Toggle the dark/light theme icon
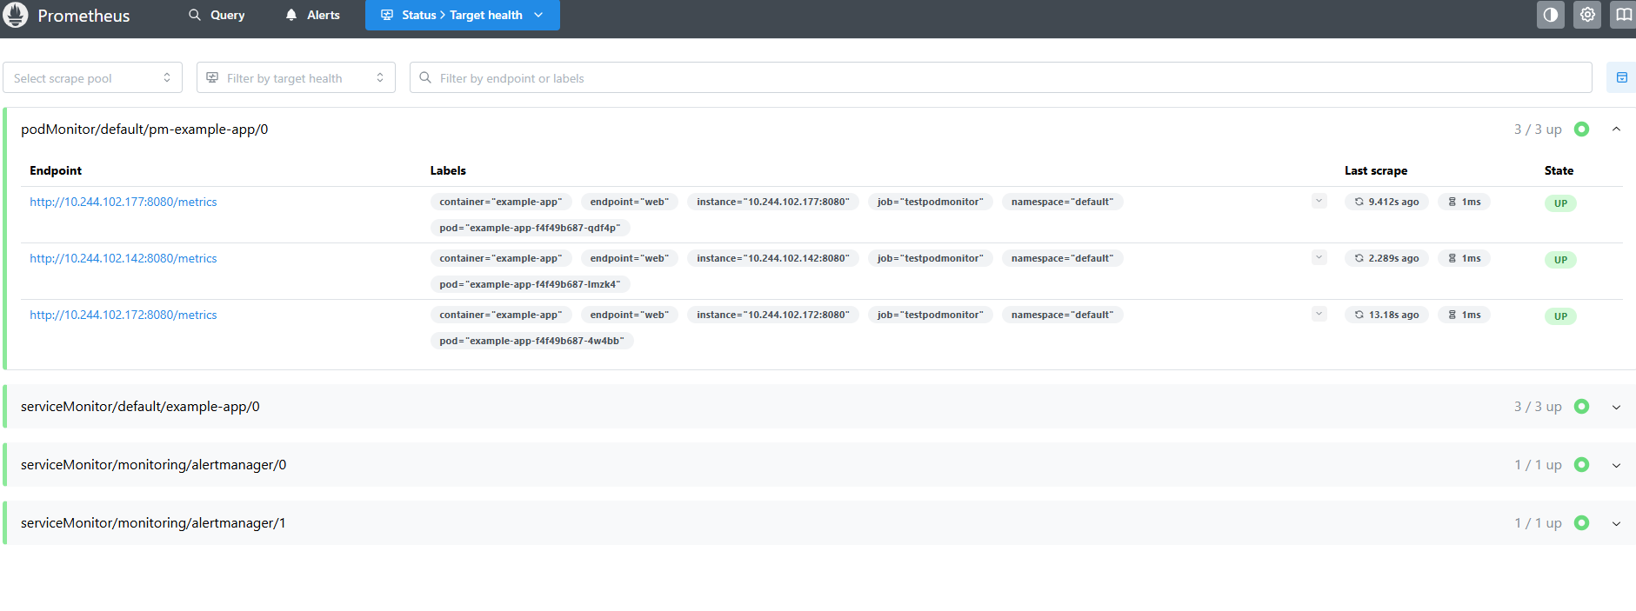Viewport: 1636px width, 611px height. point(1551,15)
